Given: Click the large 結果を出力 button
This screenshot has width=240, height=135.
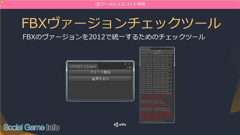Looking at the screenshot, I should [100, 79].
